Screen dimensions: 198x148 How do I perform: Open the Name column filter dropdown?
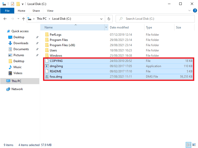106,27
